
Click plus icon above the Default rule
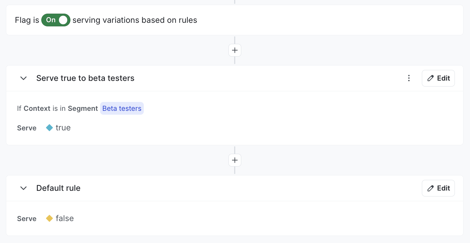[x=235, y=160]
